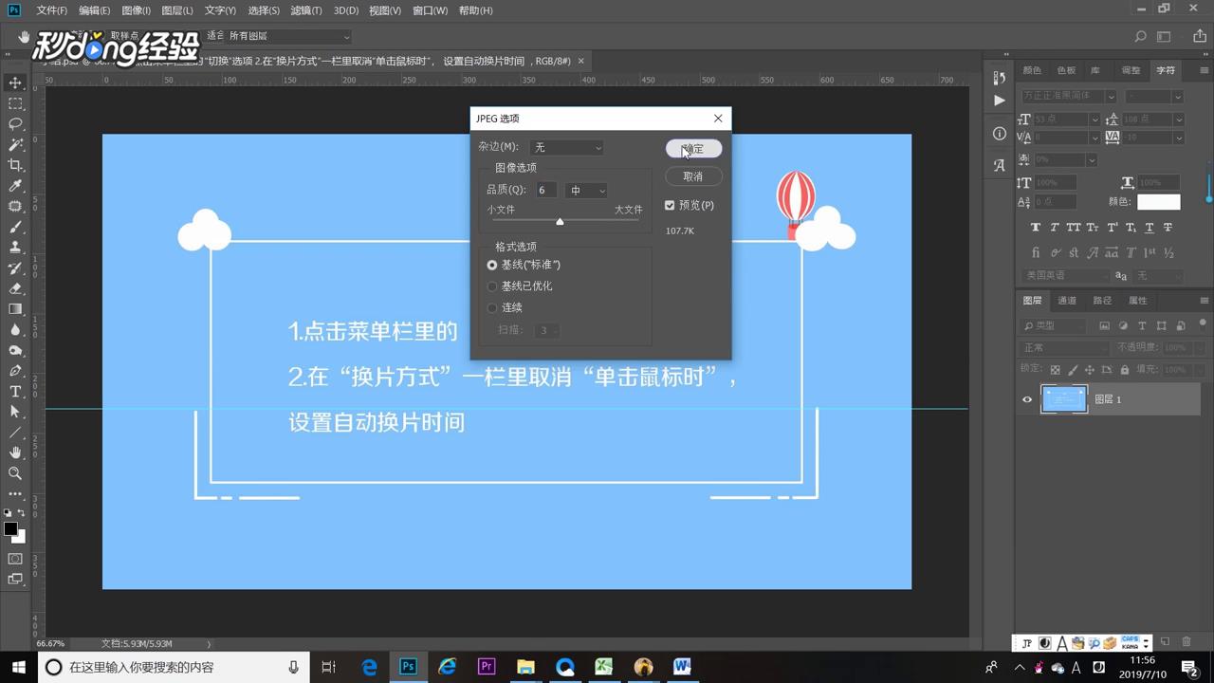Image resolution: width=1214 pixels, height=683 pixels.
Task: Open the 窗口(W) menu
Action: 430,10
